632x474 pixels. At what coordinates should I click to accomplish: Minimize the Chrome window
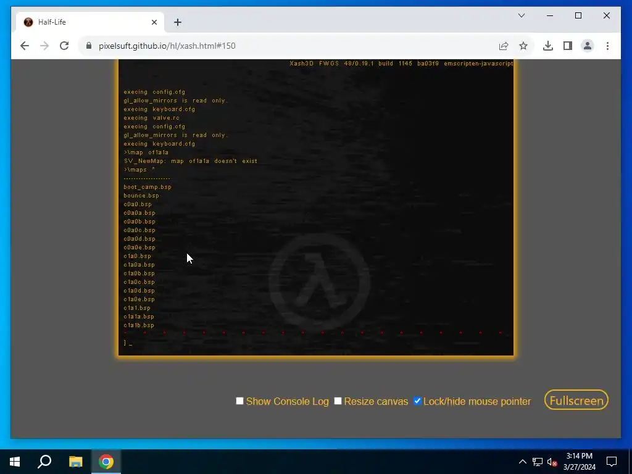pyautogui.click(x=550, y=15)
